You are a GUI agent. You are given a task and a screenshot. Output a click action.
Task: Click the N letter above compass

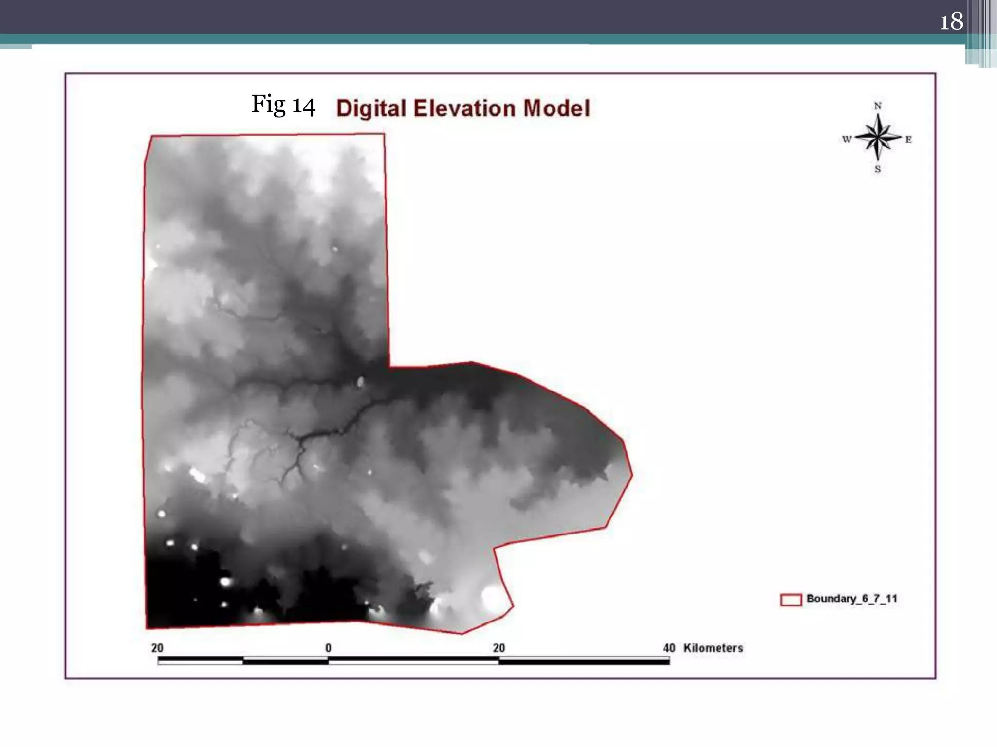coord(878,106)
